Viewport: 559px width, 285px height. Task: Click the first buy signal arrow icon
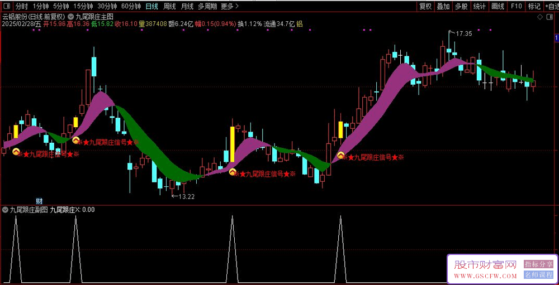coord(16,152)
